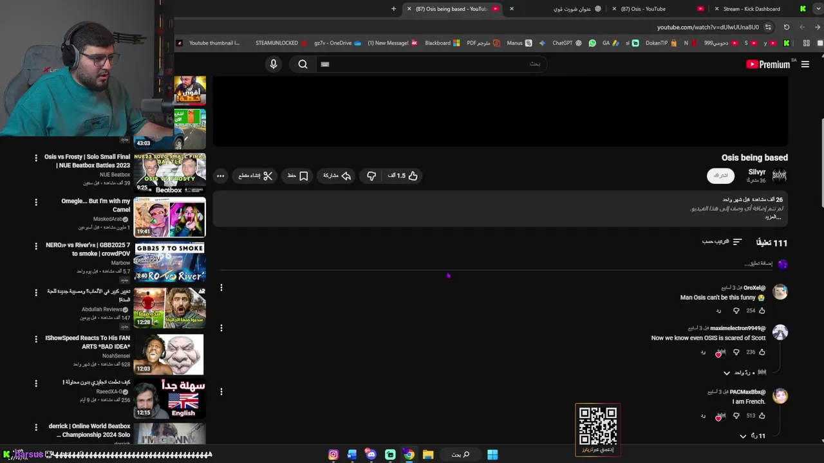Open Blackboard bookmark
This screenshot has width=824, height=463.
(x=442, y=43)
